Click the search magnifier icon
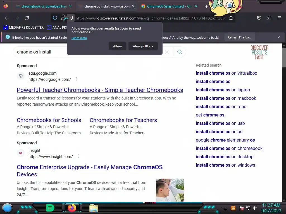 [x=180, y=52]
